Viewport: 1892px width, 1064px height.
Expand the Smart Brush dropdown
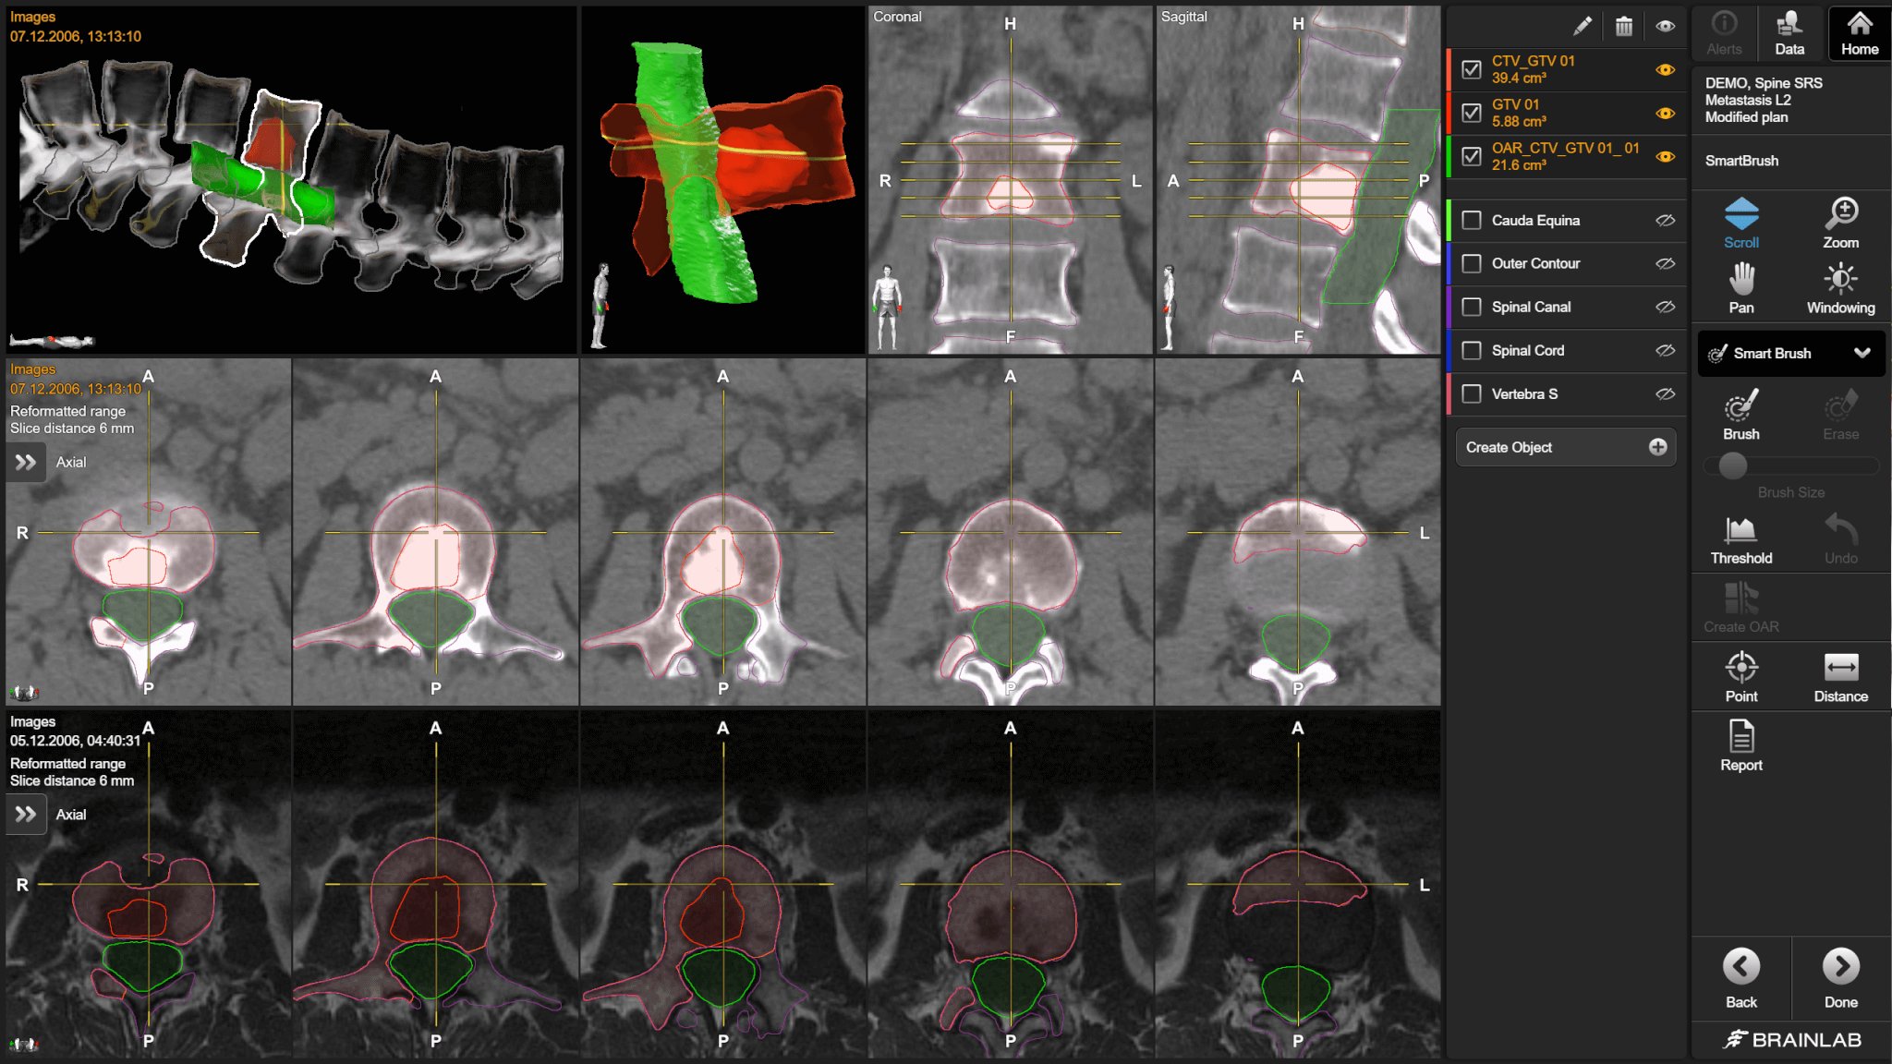(1862, 353)
